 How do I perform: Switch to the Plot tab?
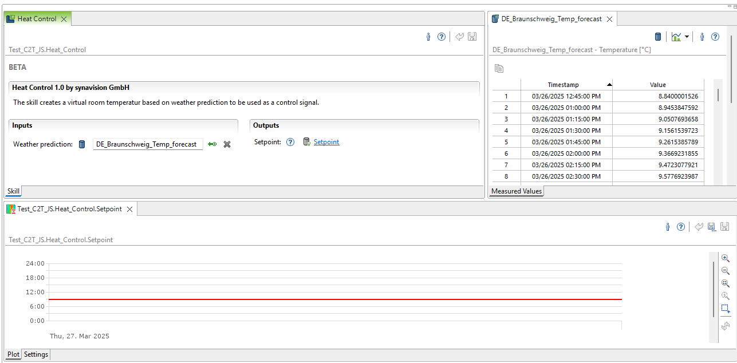13,354
